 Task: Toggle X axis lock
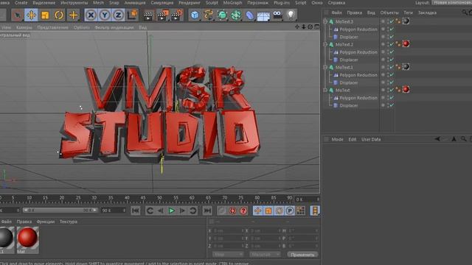(91, 15)
